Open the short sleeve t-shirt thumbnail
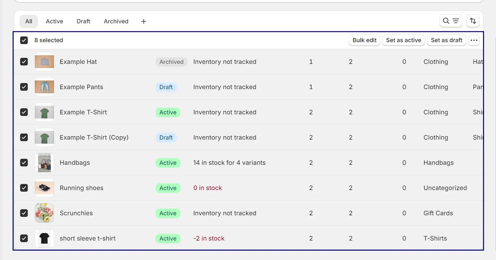496x260 pixels. 44,238
